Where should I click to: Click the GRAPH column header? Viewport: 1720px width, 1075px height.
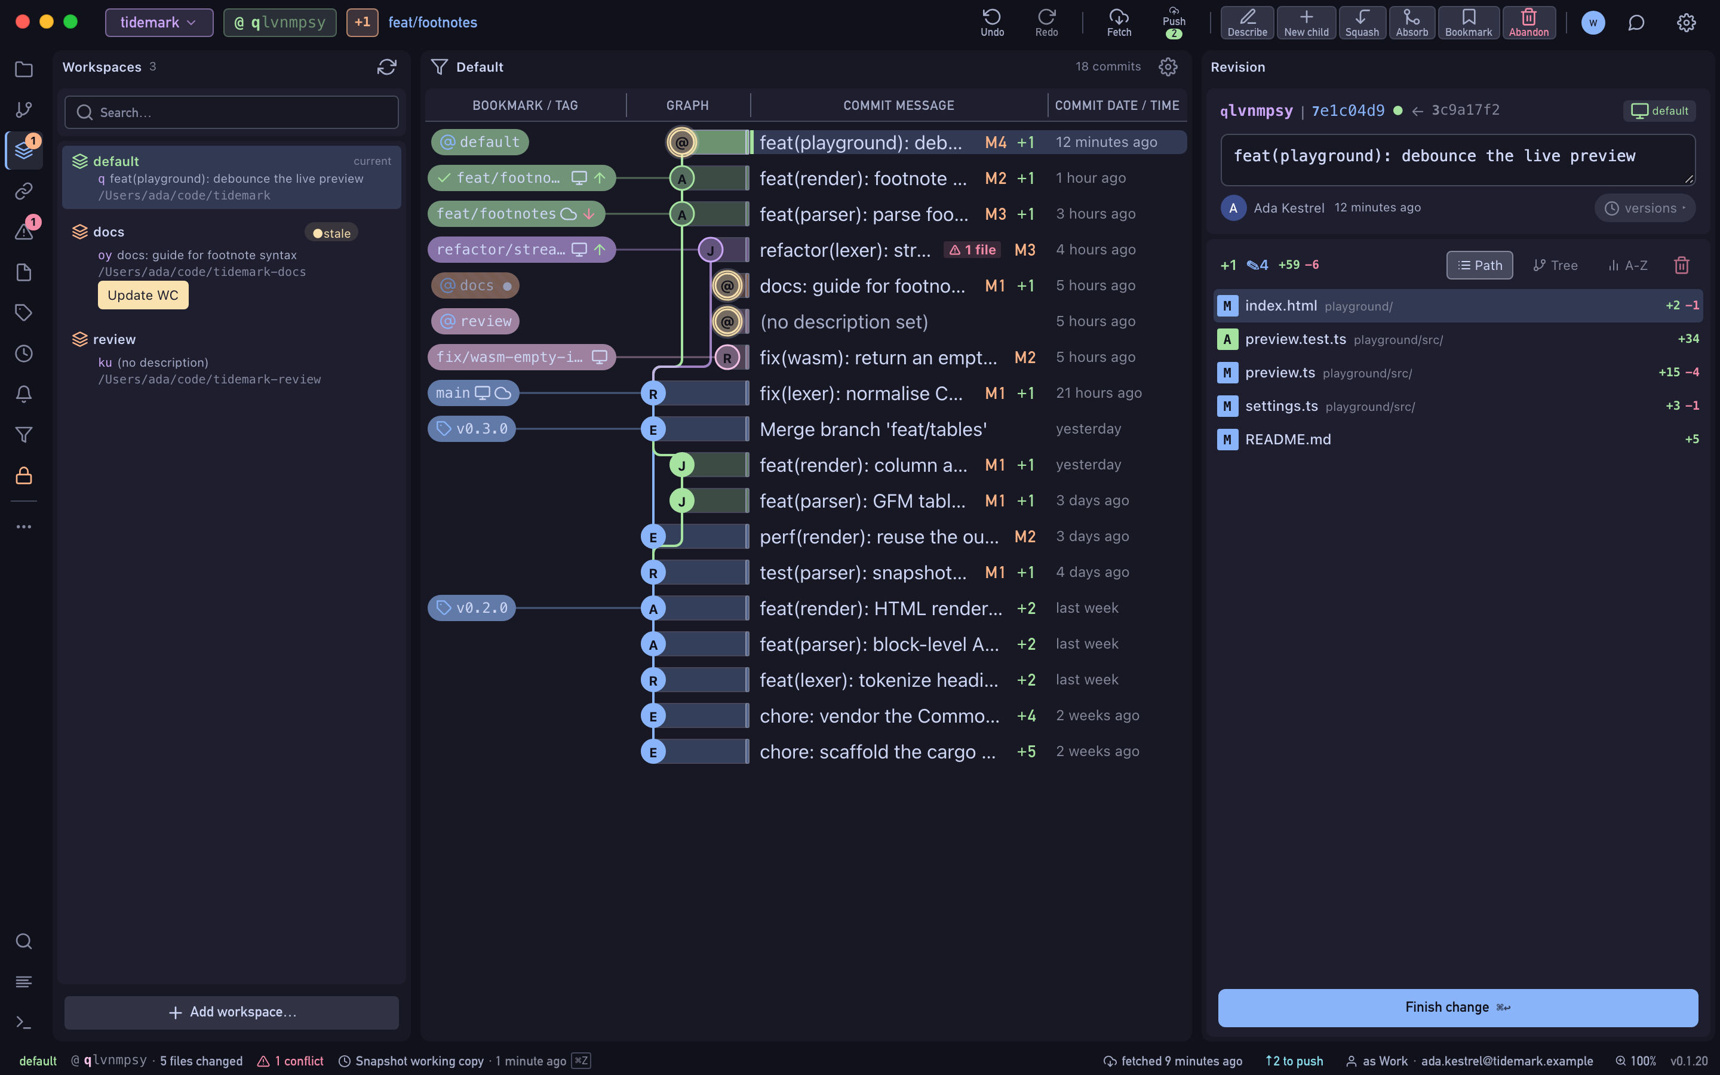(687, 105)
